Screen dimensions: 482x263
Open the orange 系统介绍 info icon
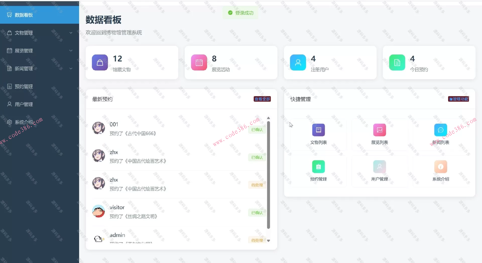click(441, 167)
